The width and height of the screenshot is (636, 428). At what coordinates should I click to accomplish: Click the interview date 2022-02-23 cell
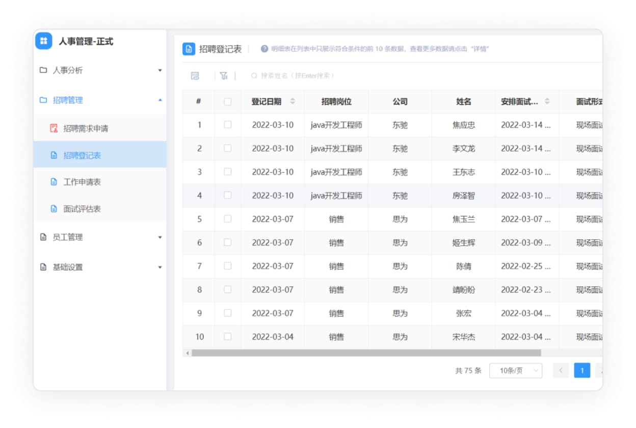(526, 289)
